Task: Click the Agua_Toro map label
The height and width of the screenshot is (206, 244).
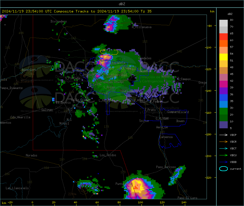Action: click(x=29, y=70)
